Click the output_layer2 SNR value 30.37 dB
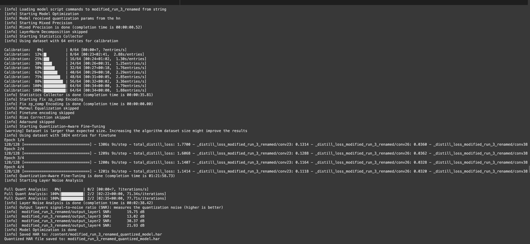 point(135,221)
